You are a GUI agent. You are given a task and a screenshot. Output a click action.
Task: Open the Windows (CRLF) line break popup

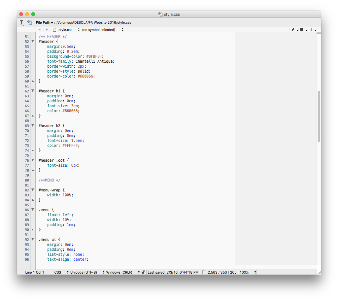tap(123, 272)
